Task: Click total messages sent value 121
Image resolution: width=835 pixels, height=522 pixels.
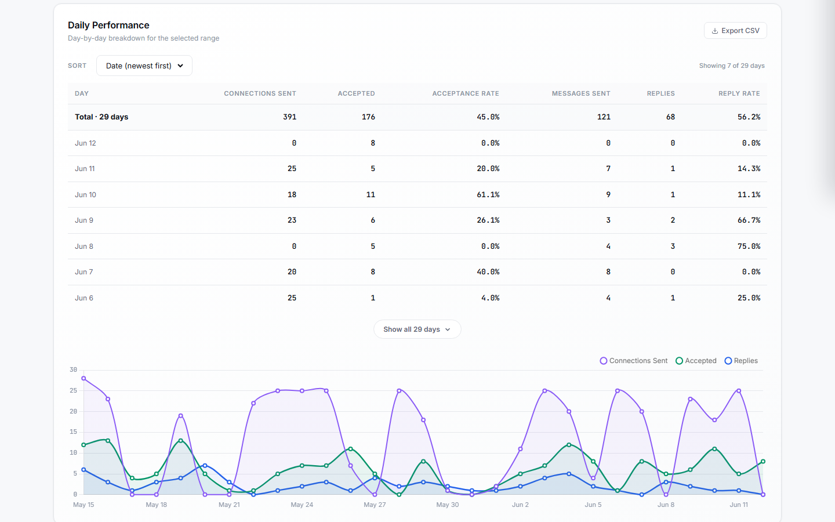Action: [604, 117]
